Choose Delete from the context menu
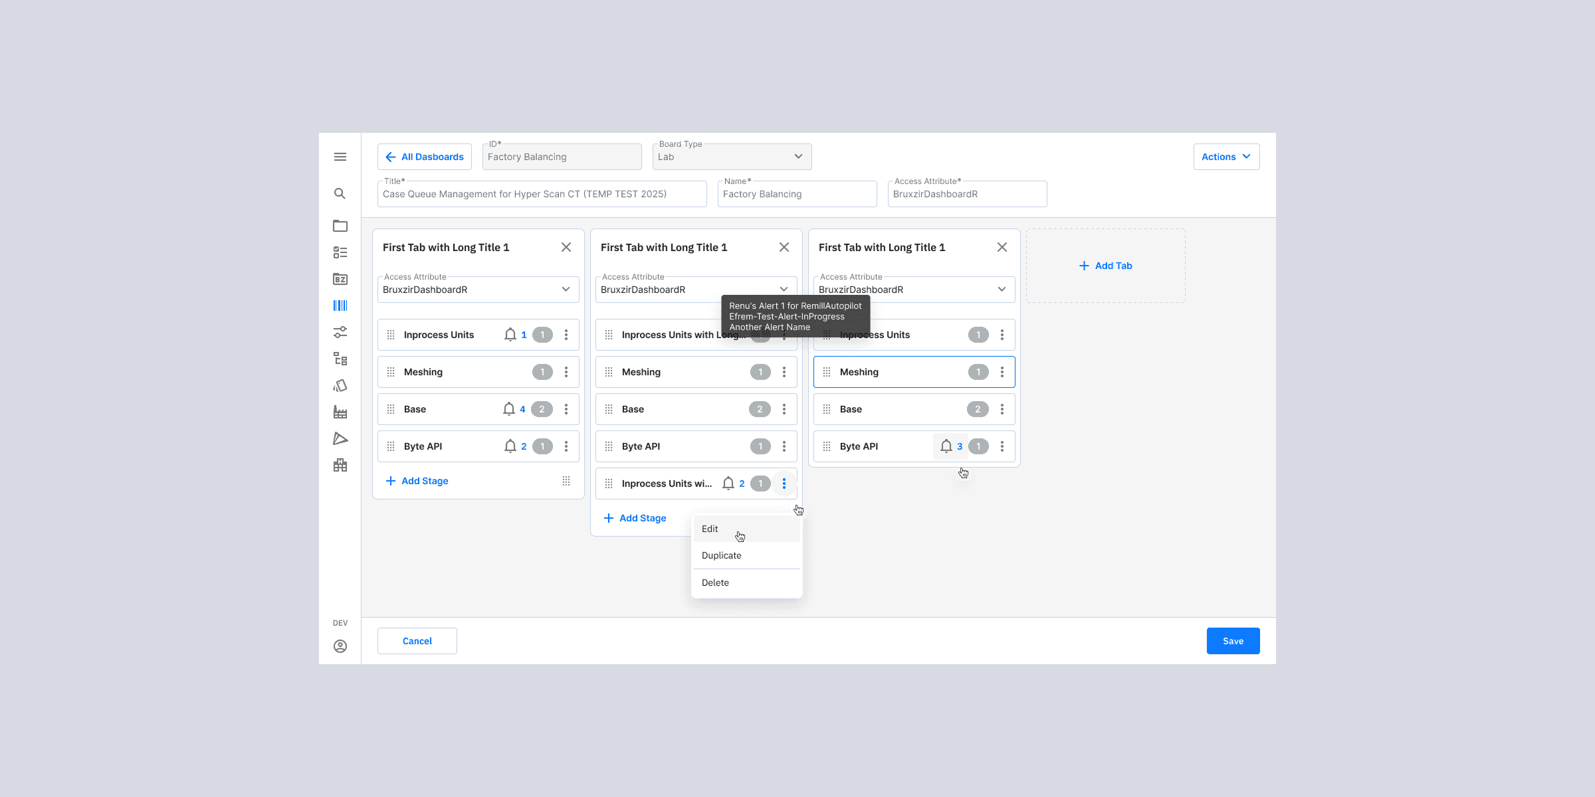This screenshot has height=797, width=1595. pyautogui.click(x=715, y=582)
